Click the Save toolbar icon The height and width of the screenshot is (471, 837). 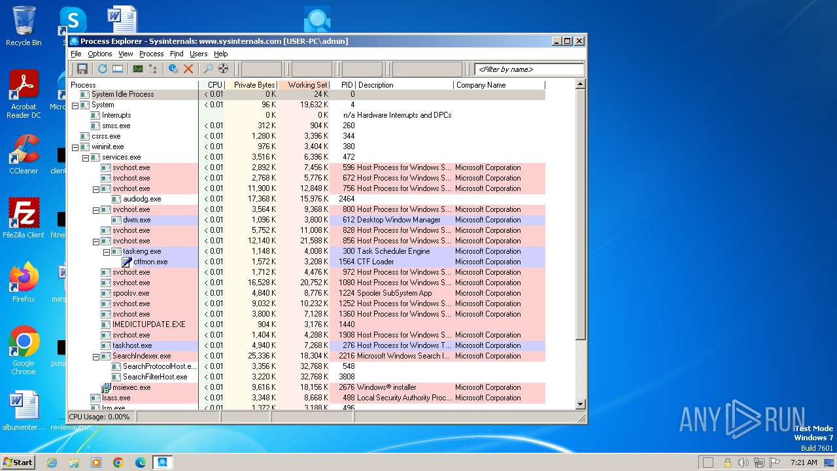pos(82,69)
